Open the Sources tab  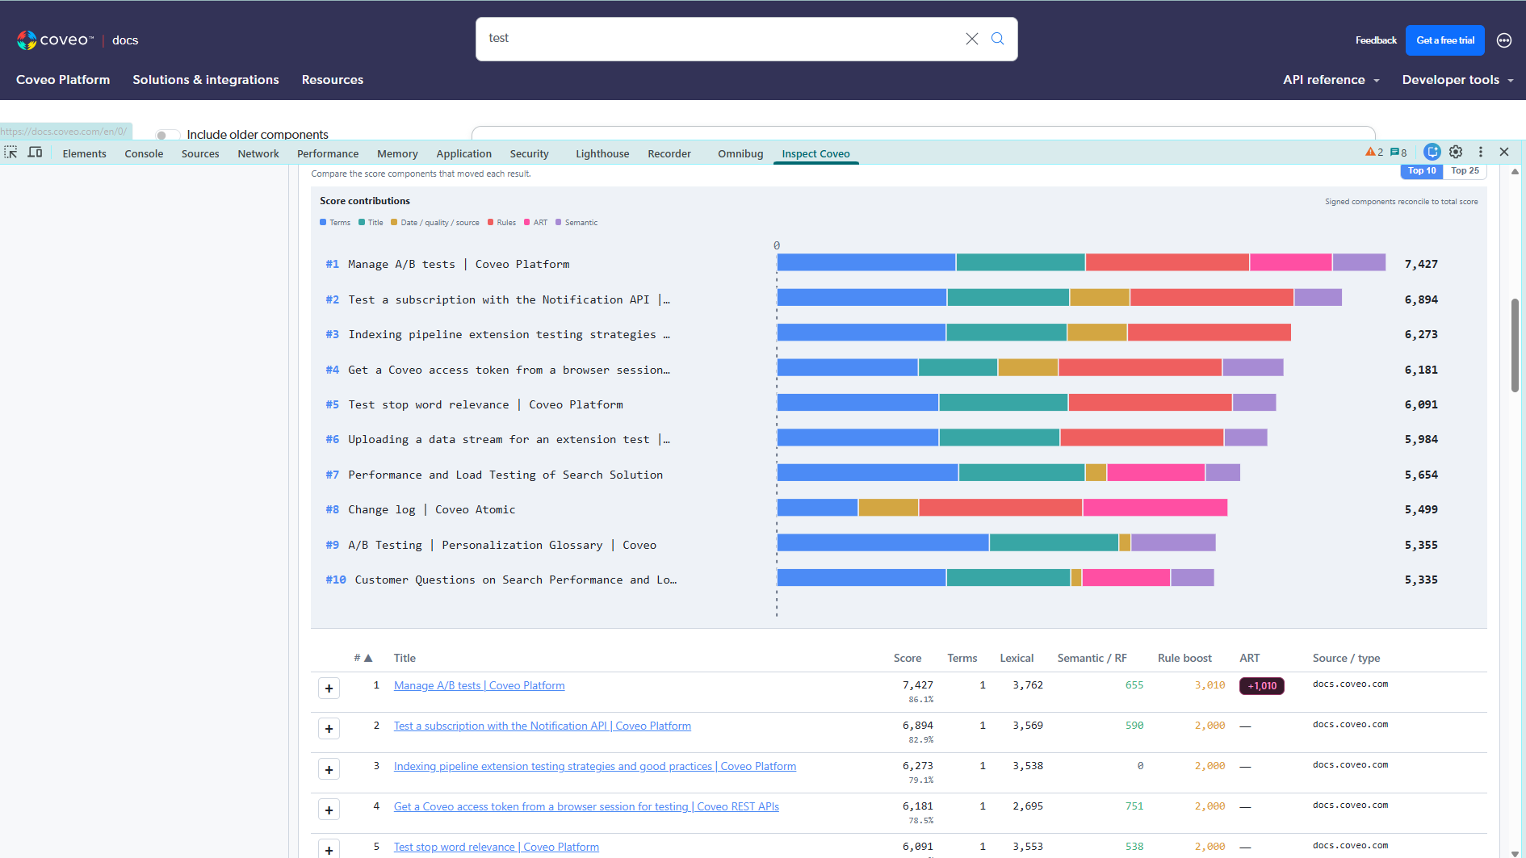click(x=200, y=153)
